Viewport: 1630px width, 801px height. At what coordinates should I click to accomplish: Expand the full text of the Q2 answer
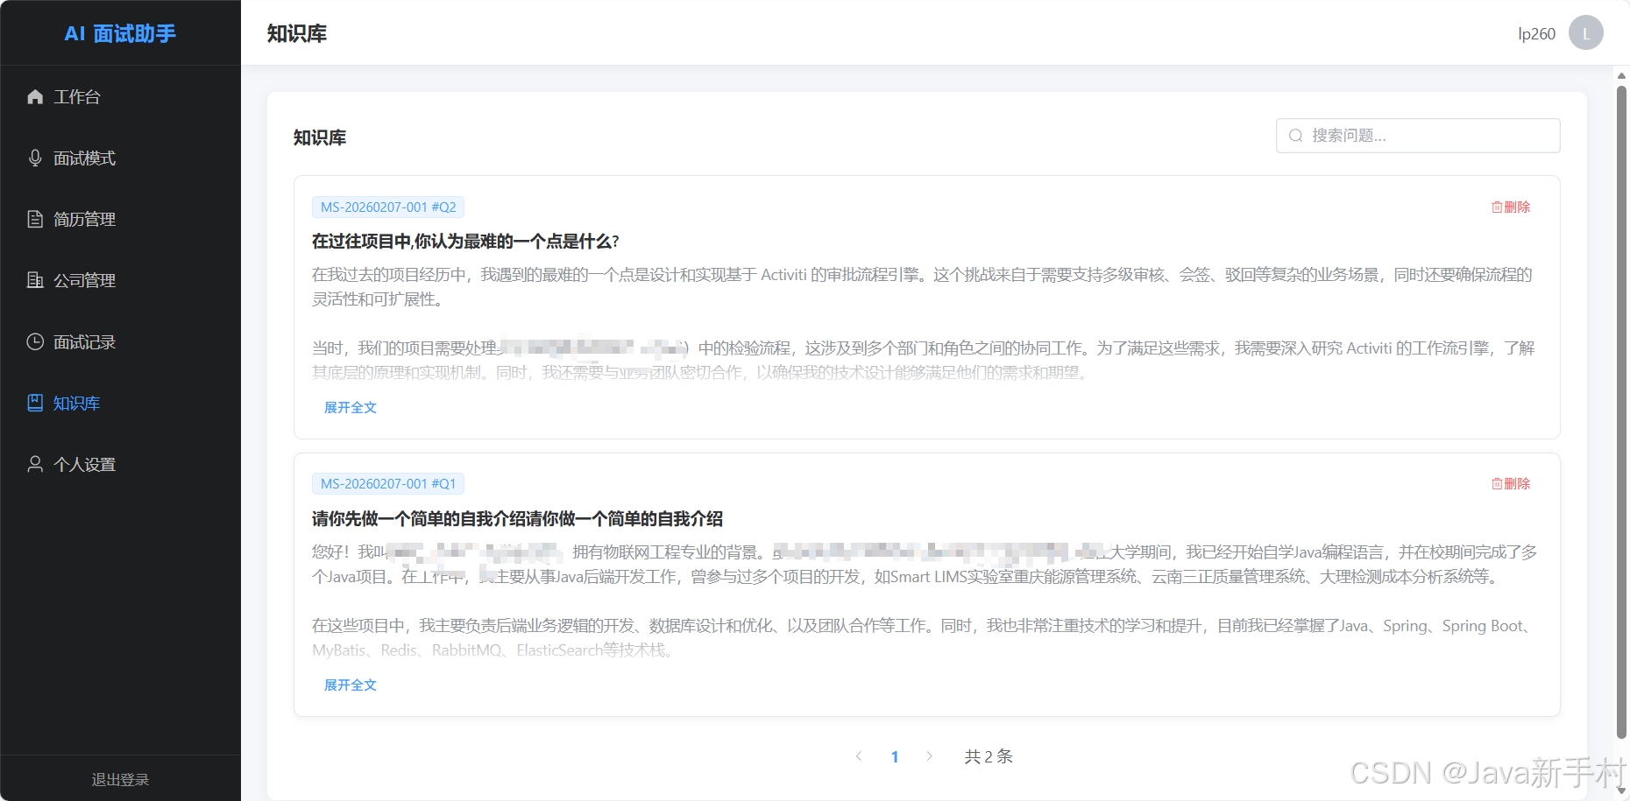tap(350, 407)
